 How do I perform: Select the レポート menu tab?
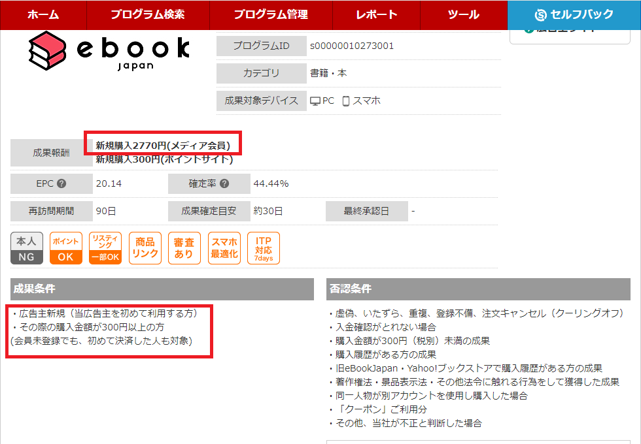(x=377, y=14)
